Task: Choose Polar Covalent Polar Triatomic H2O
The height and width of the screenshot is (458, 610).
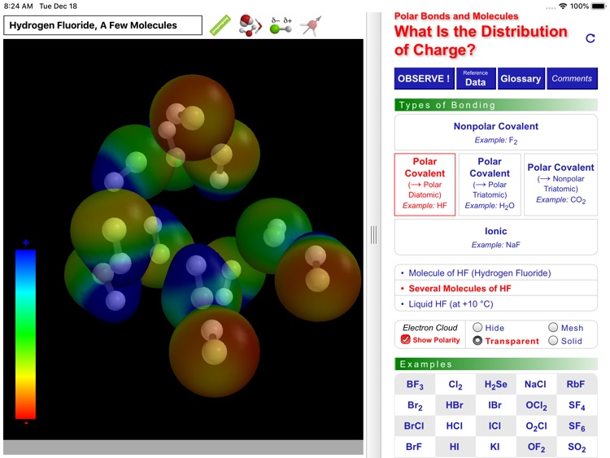Action: click(490, 185)
